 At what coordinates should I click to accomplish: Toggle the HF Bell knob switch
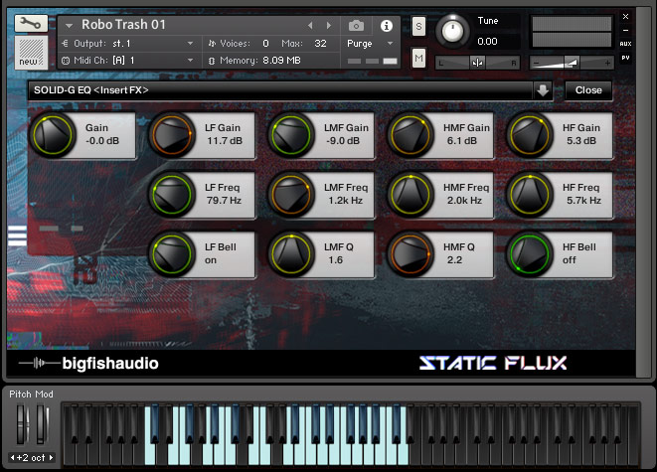pos(530,253)
